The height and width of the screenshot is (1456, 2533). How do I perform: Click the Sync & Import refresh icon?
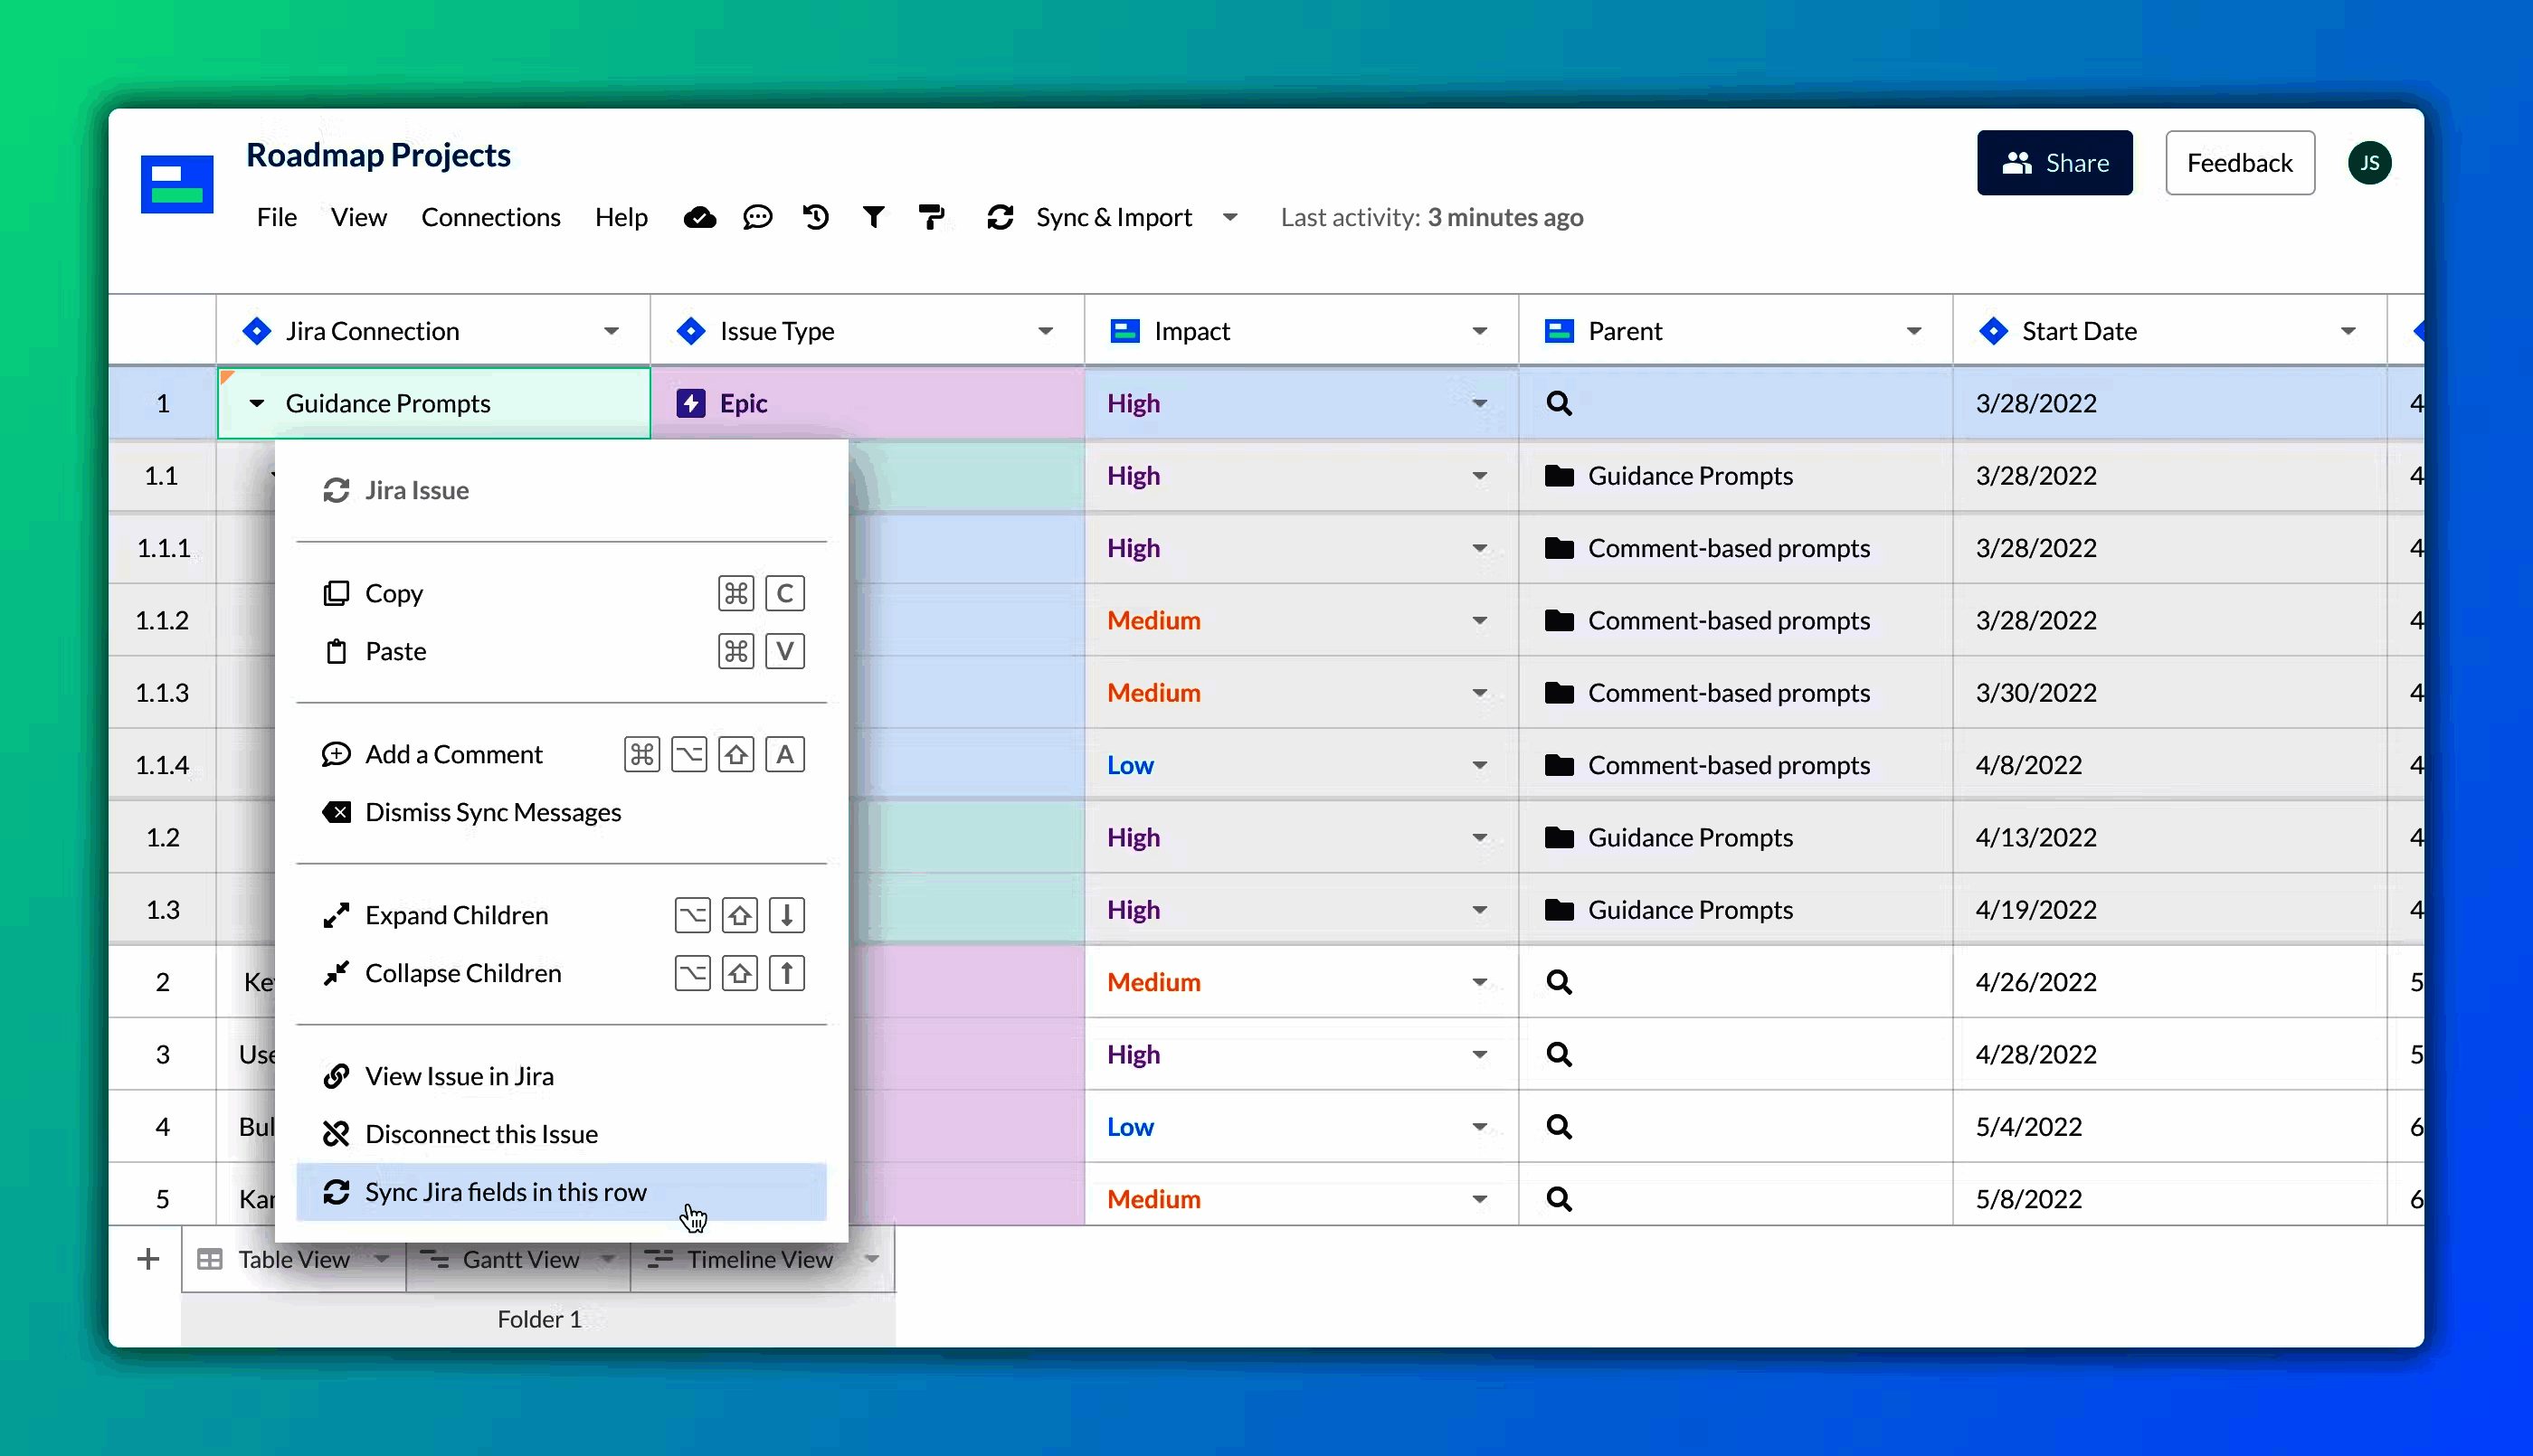point(1000,217)
